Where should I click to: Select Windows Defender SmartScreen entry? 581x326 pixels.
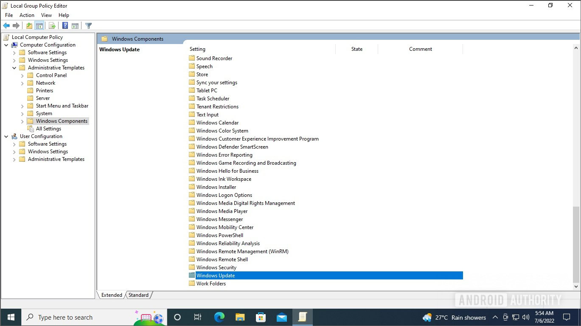(x=232, y=147)
